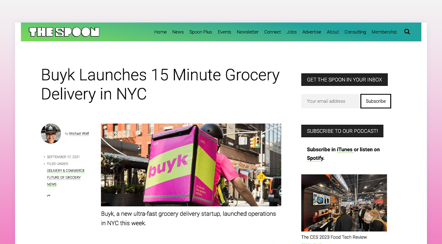Go to the News menu item
The width and height of the screenshot is (442, 244).
[x=178, y=32]
